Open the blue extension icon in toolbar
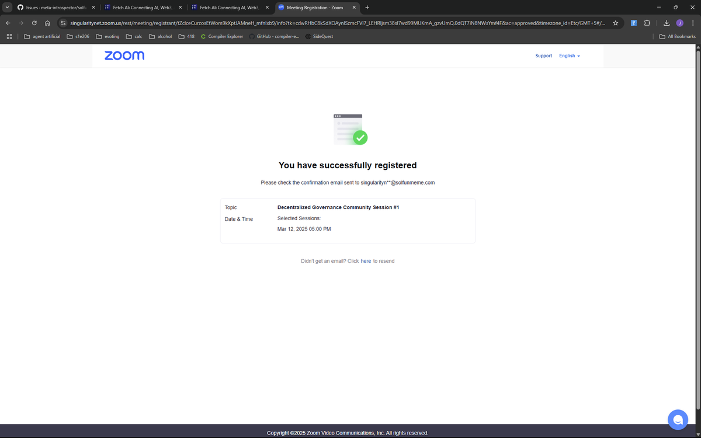 click(634, 23)
